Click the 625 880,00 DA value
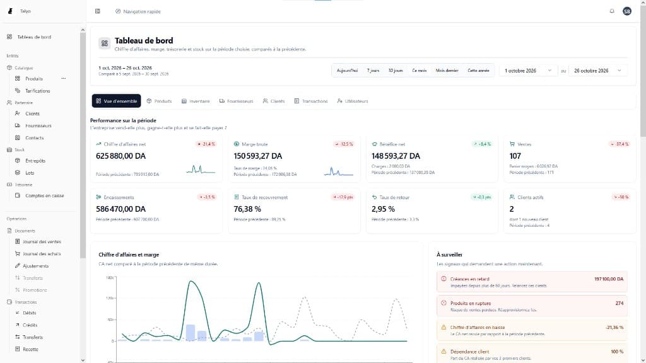 pyautogui.click(x=120, y=156)
